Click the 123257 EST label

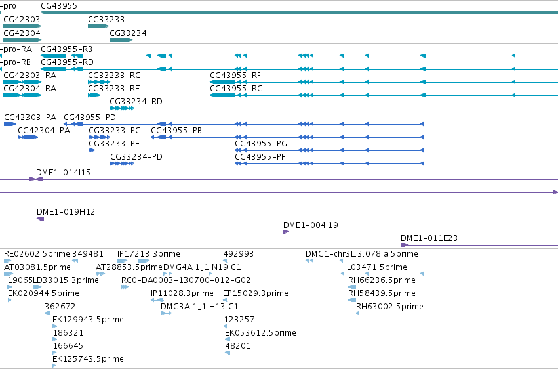pos(239,320)
